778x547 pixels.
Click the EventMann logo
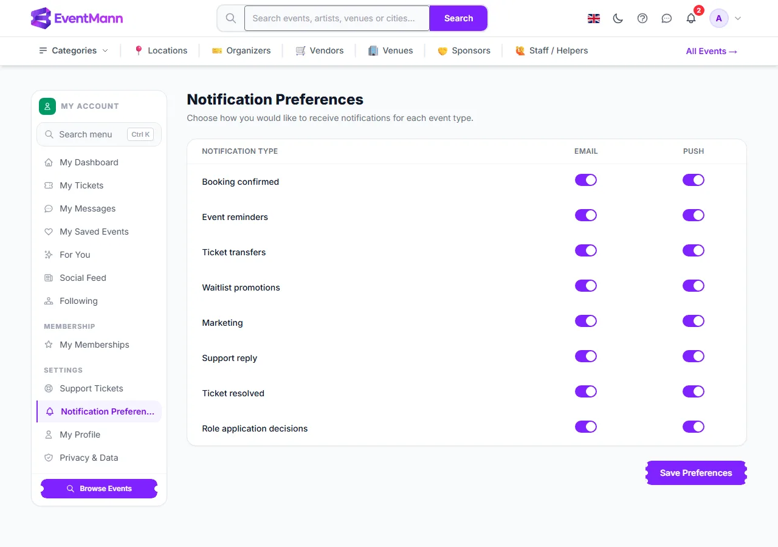coord(77,18)
